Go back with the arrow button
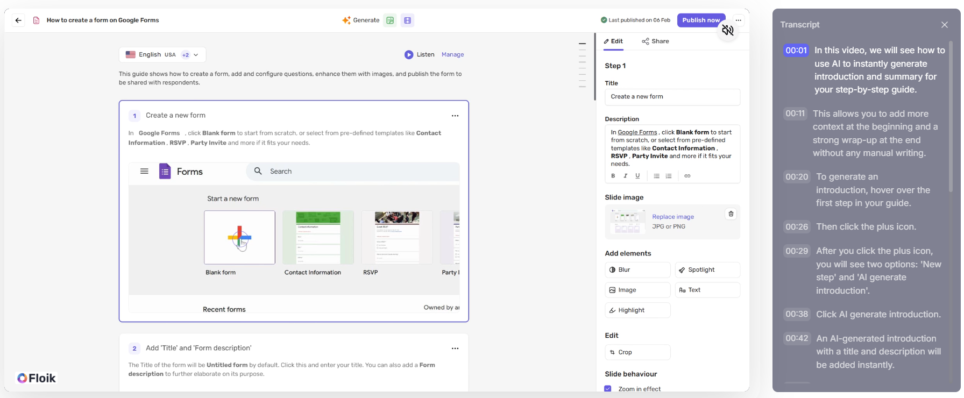The height and width of the screenshot is (398, 964). (x=18, y=20)
